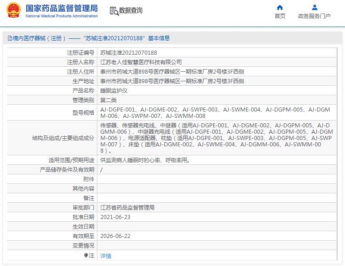This screenshot has width=345, height=266.
Task: Click the lightbulb icon beside 注
Action: click(86, 256)
